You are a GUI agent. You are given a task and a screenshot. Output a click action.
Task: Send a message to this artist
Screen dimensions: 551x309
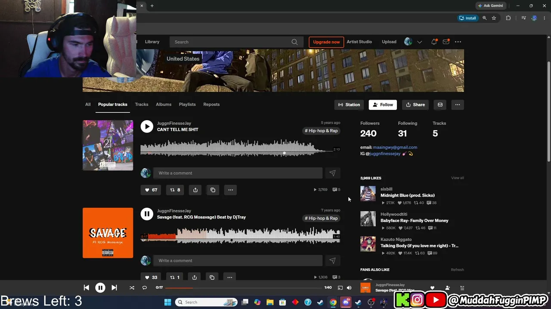coord(440,105)
